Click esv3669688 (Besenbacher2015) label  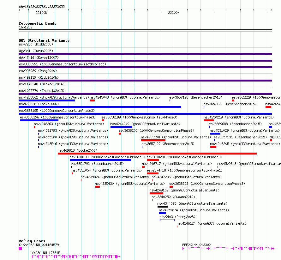(235, 124)
